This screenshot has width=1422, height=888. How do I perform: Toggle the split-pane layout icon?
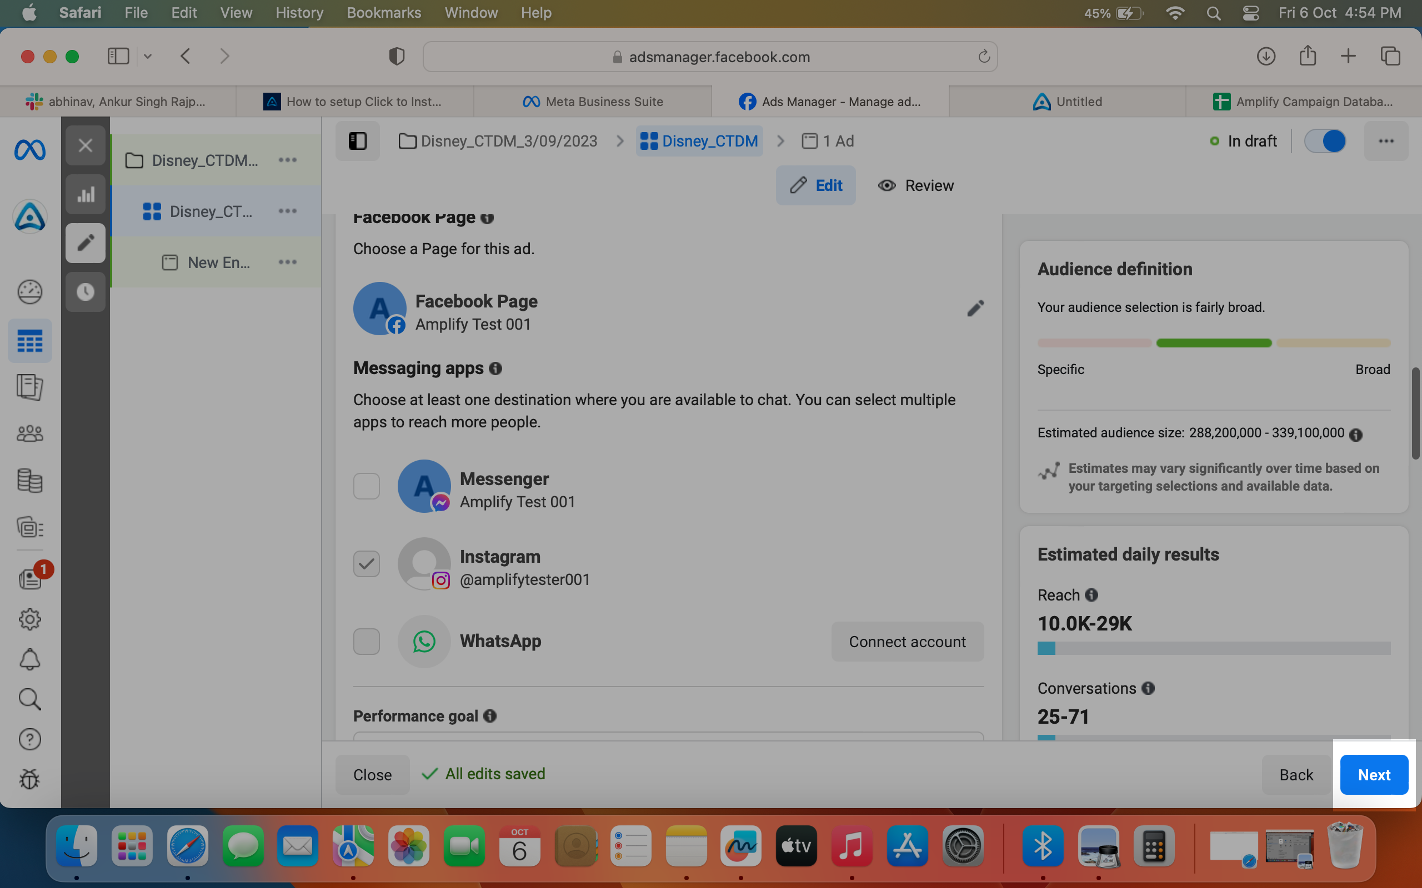click(357, 141)
